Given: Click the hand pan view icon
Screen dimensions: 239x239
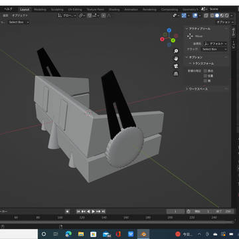Looking at the screenshot, I should click(x=176, y=58).
